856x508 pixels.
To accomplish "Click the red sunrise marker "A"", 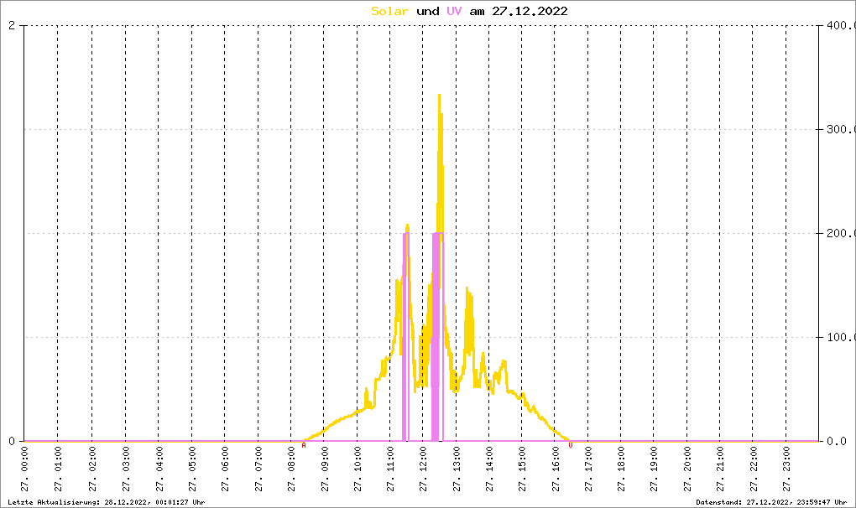I will click(x=304, y=446).
